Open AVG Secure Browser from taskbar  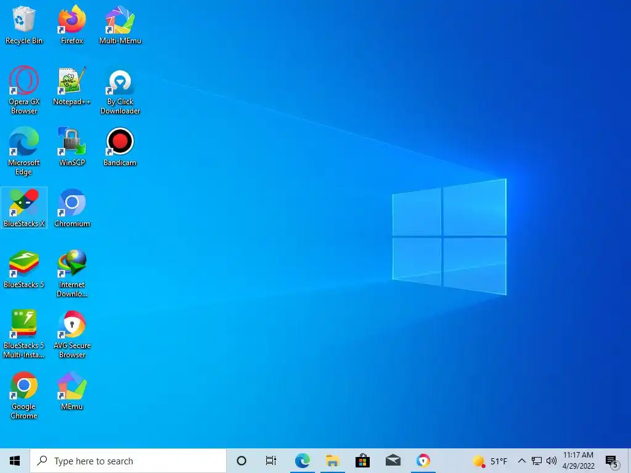coord(423,461)
